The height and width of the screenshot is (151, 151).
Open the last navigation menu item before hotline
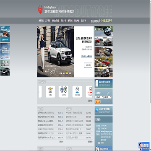[x=83, y=21]
